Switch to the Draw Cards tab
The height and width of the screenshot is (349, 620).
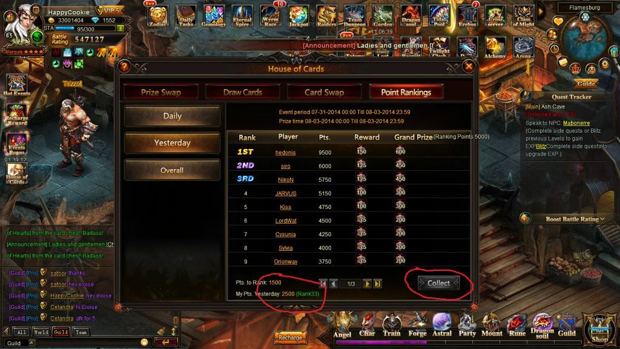coord(243,92)
